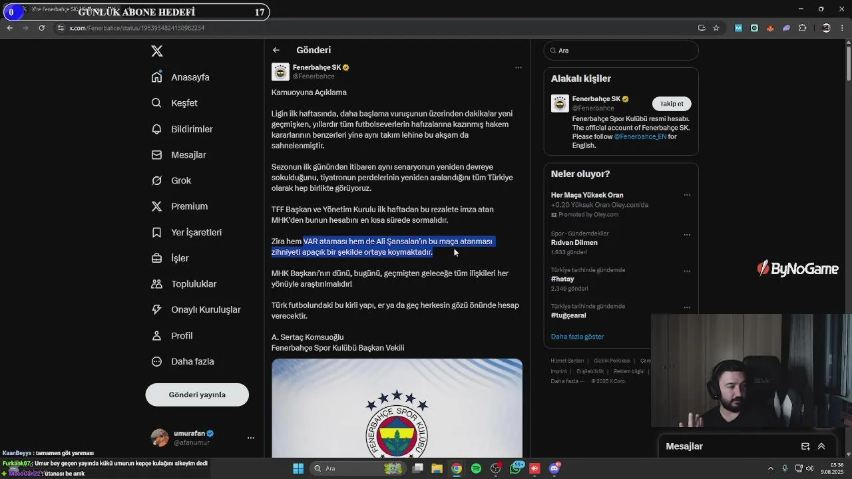The width and height of the screenshot is (852, 479).
Task: Open the @Fenerbahce_EN mention link
Action: (640, 136)
